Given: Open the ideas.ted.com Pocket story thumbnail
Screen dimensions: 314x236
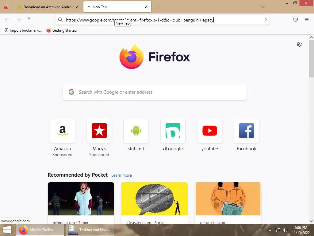Looking at the screenshot, I should pyautogui.click(x=155, y=199).
